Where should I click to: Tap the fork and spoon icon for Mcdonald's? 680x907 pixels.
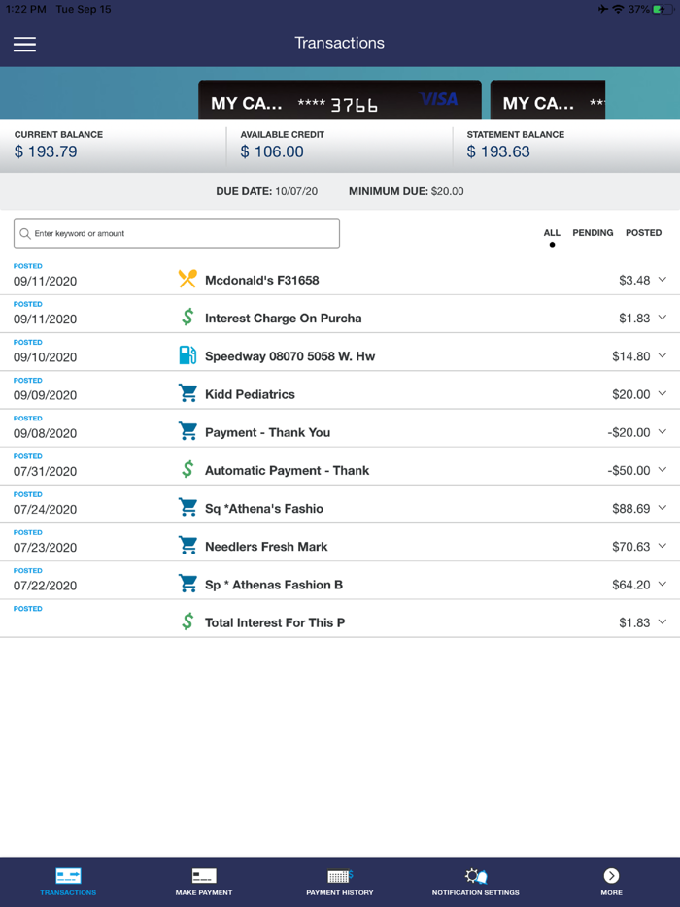[x=187, y=280]
